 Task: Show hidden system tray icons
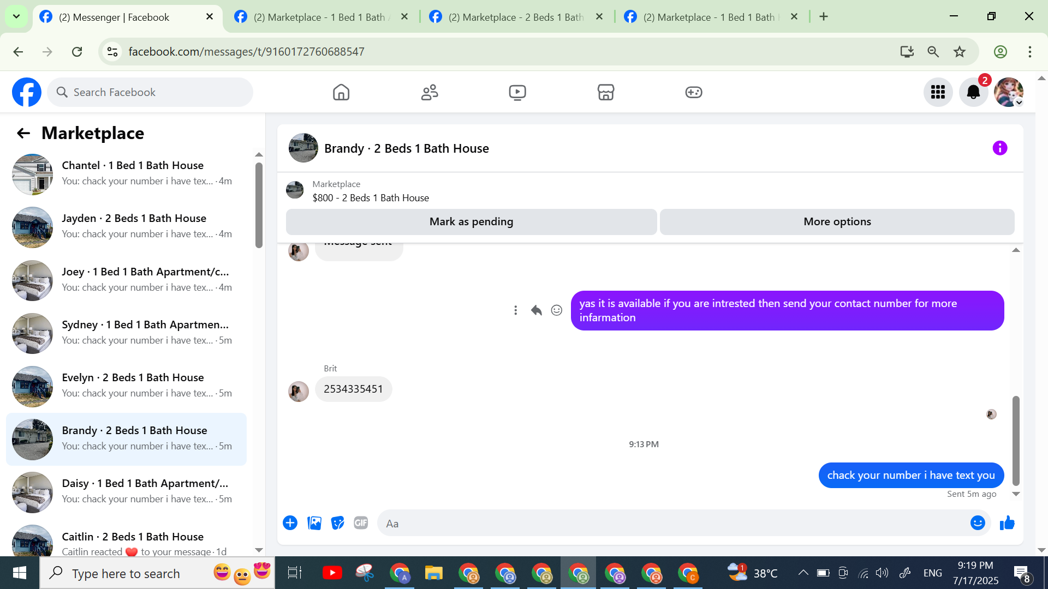pyautogui.click(x=803, y=573)
